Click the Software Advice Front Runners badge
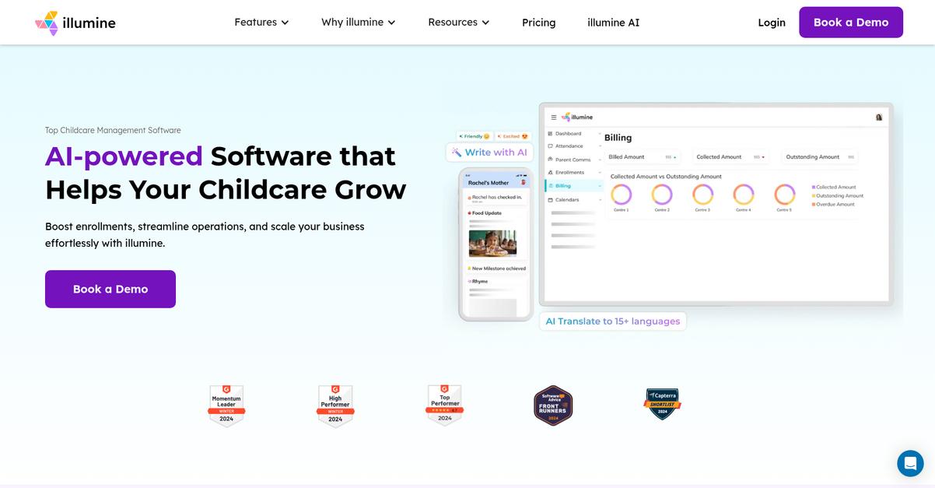Viewport: 935px width, 488px height. point(553,405)
